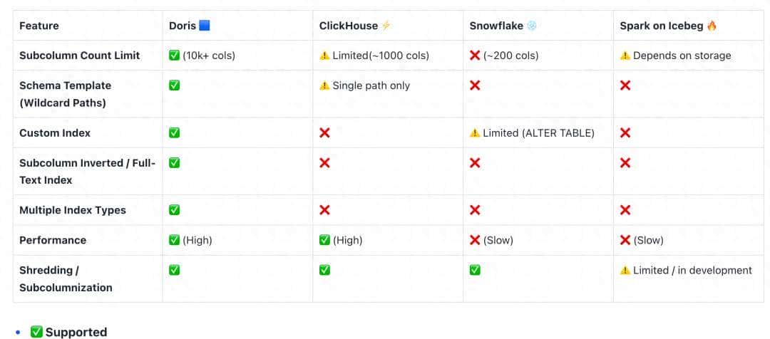Screen dimensions: 770x339
Task: Click the warning icon before "Limited / in development"
Action: (625, 271)
